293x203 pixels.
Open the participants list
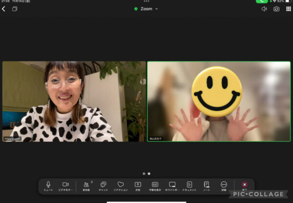(86, 185)
